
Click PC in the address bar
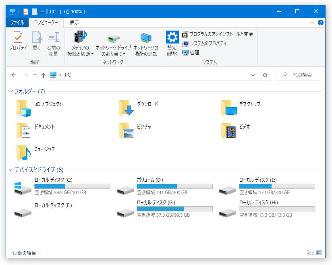(x=68, y=75)
